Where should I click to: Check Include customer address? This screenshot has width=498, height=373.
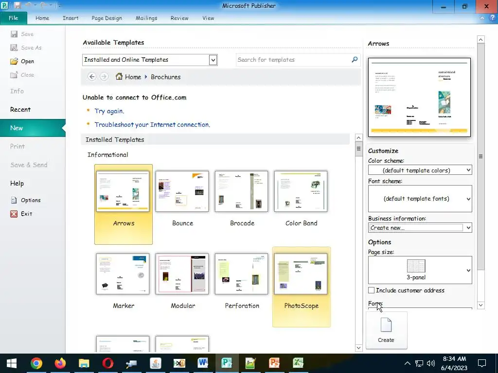click(371, 290)
